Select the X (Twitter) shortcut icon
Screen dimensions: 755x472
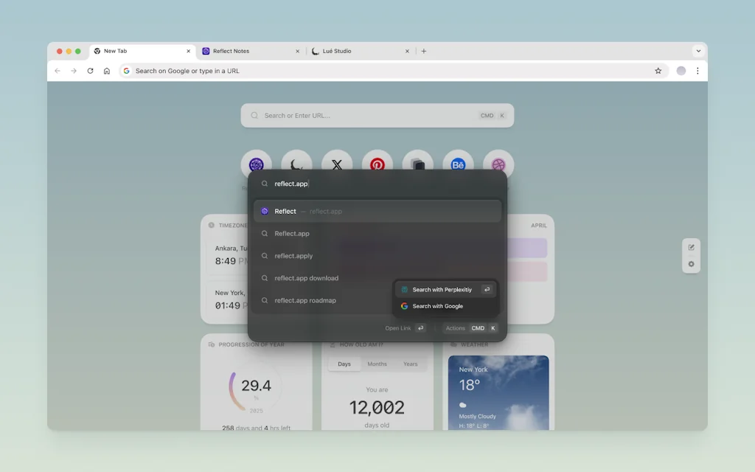click(x=337, y=164)
